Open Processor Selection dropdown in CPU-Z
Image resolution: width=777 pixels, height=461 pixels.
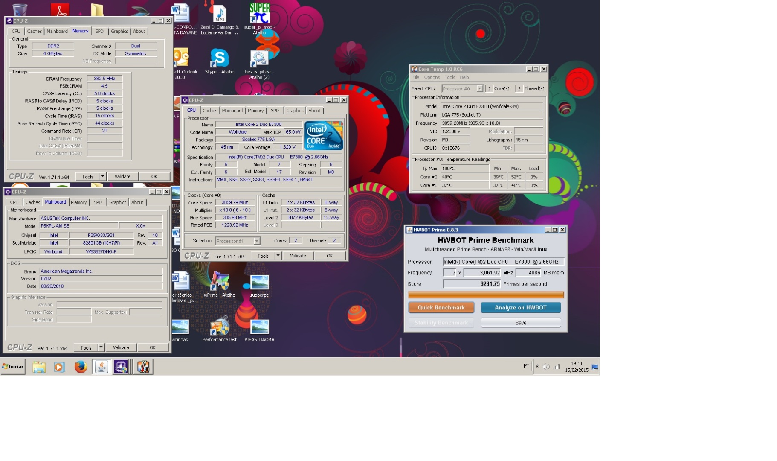click(x=238, y=241)
